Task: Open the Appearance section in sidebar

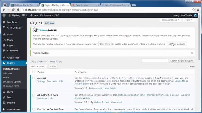Action: click(13, 58)
